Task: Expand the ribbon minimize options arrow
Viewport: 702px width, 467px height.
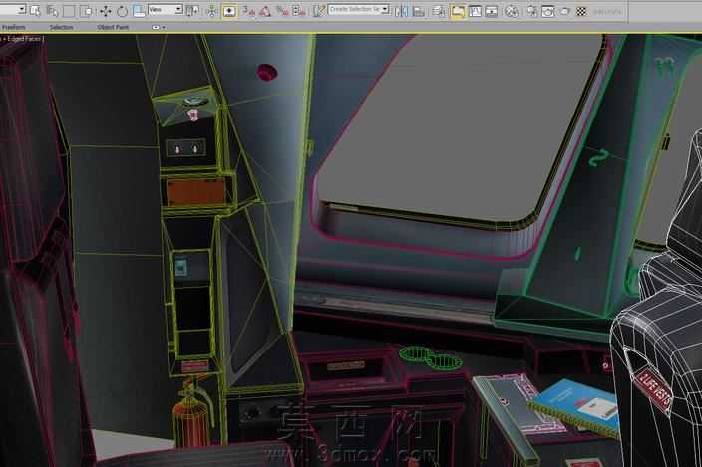Action: [x=164, y=28]
